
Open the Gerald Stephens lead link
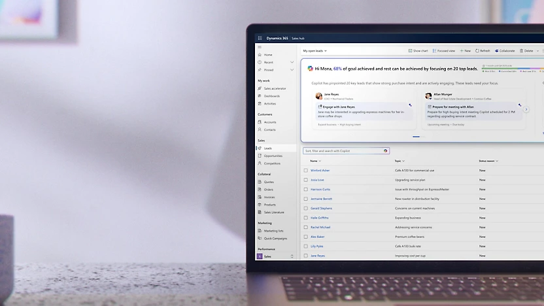[321, 208]
